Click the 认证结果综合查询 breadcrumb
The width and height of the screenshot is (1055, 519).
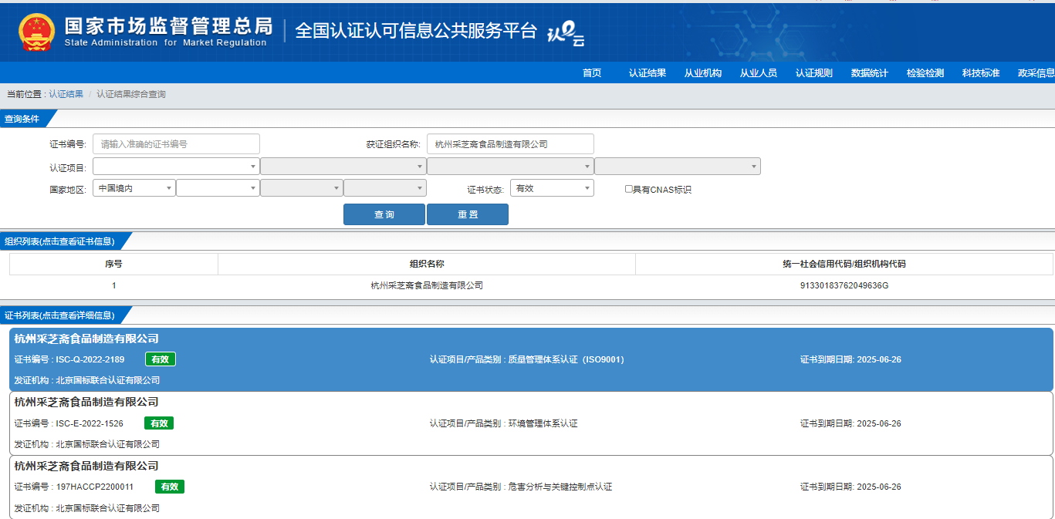pyautogui.click(x=131, y=94)
